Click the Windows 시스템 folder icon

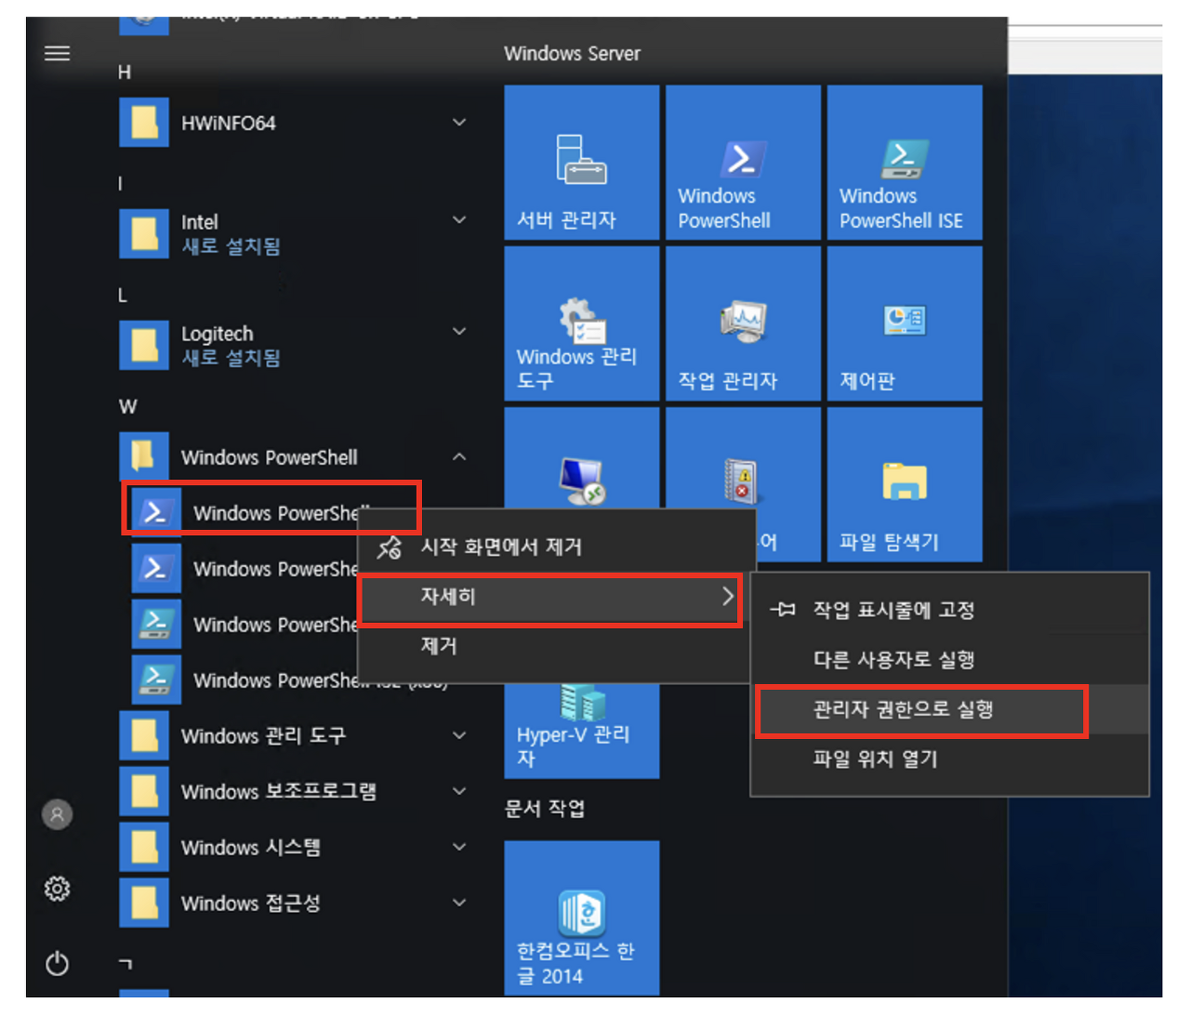[144, 847]
